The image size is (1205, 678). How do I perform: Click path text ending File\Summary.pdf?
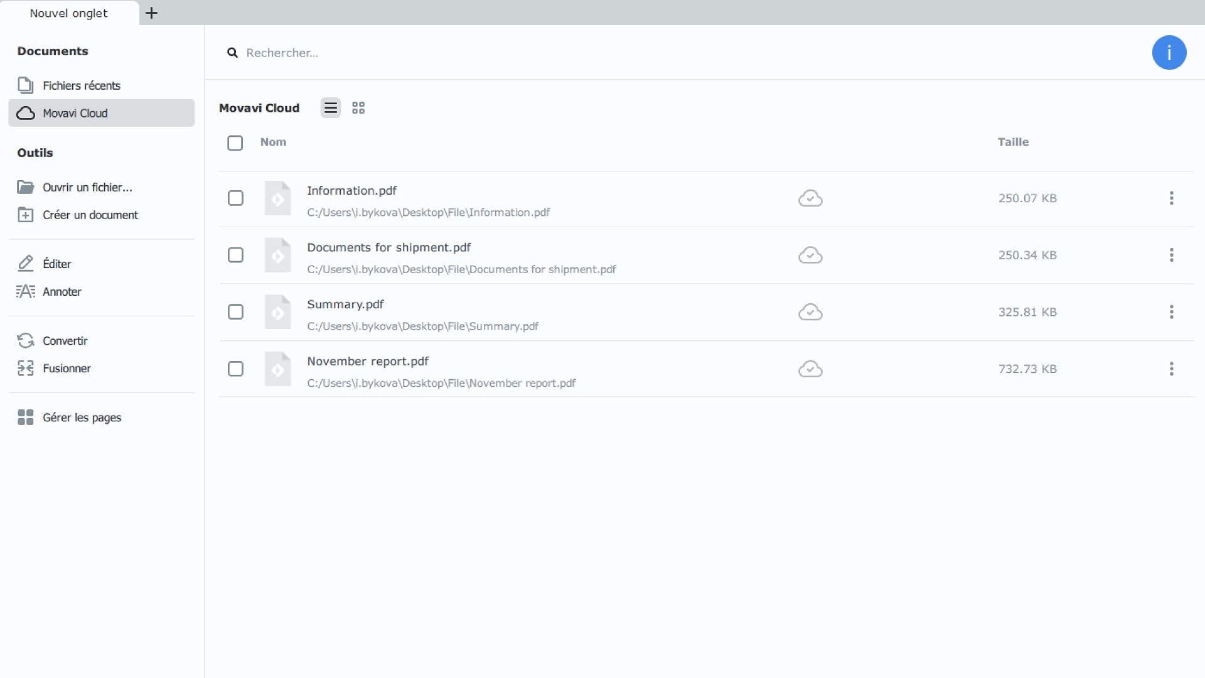click(422, 326)
